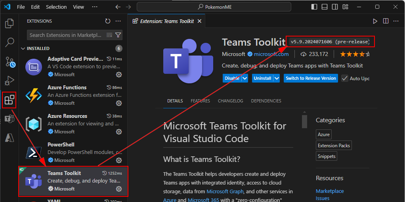Open Run and Debug view
Image resolution: width=405 pixels, height=202 pixels.
(x=9, y=81)
